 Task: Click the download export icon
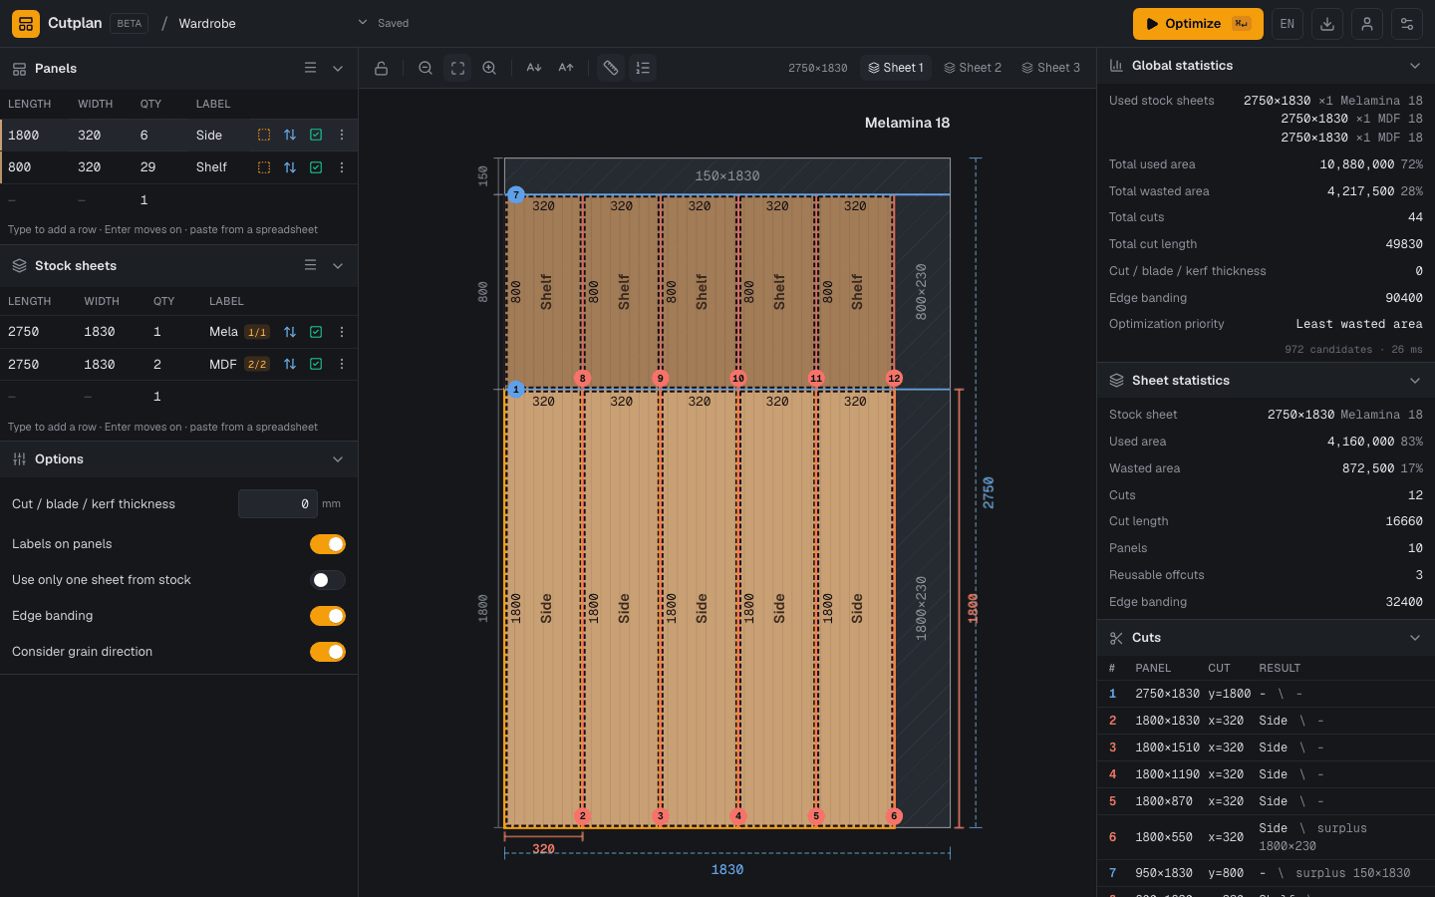[x=1327, y=24]
